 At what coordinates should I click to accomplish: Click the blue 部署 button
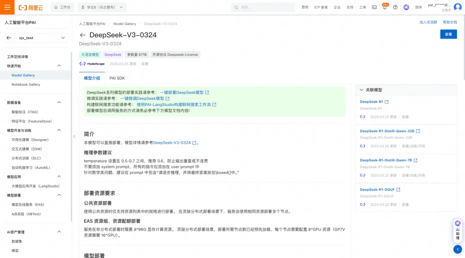tap(448, 34)
